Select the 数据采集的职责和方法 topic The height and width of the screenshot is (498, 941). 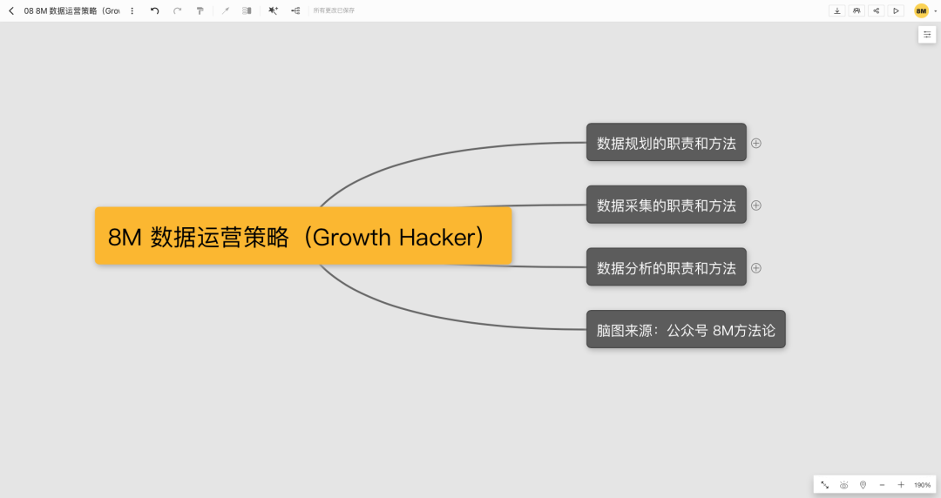click(667, 205)
